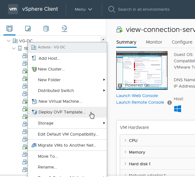Click the Deploy OVF Template icon
The height and width of the screenshot is (177, 195).
[34, 112]
